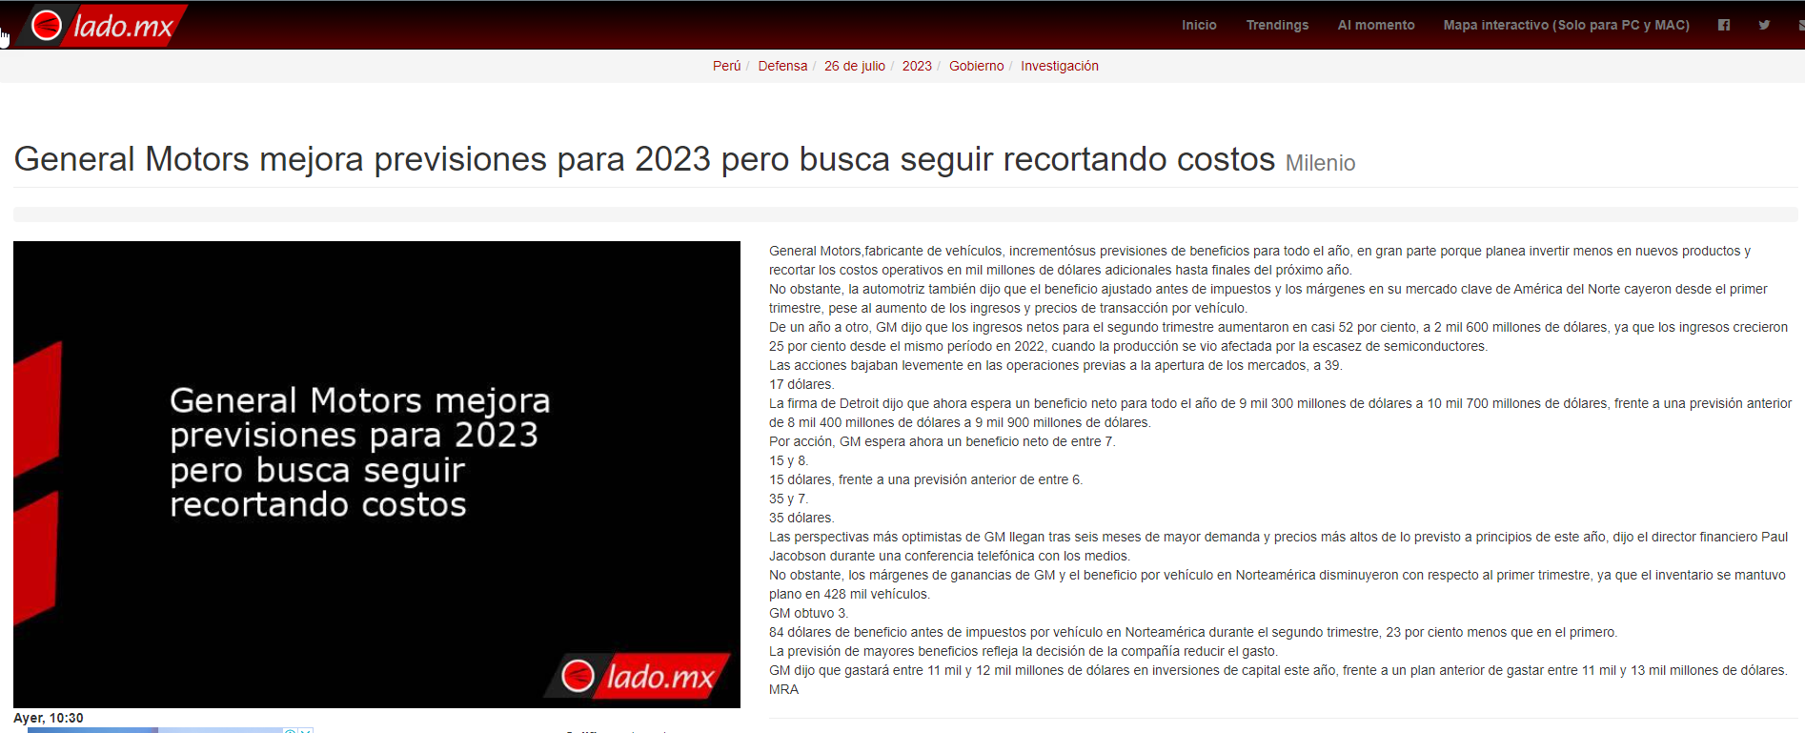
Task: Open Mapa interactivo (Solo para PC y MAC)
Action: (x=1566, y=25)
